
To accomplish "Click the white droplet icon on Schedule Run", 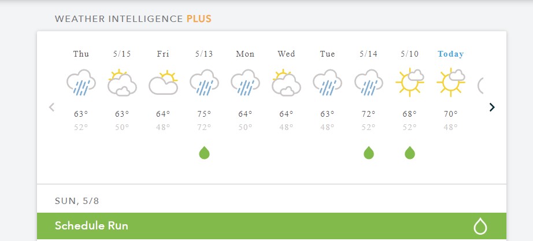I will click(480, 226).
